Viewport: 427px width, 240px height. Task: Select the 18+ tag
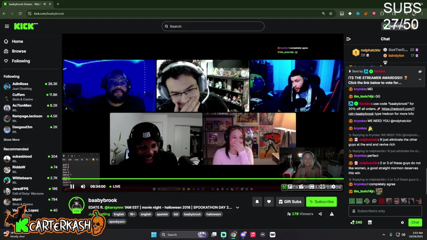[132, 214]
